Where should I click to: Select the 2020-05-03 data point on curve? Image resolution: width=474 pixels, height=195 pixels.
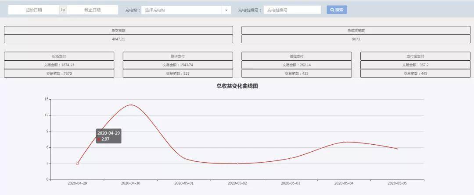(291, 158)
